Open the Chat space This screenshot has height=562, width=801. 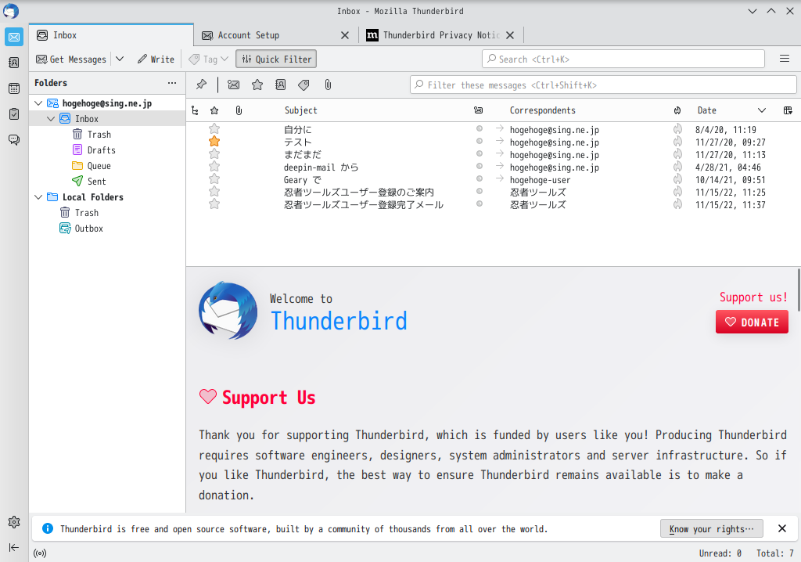(x=14, y=139)
